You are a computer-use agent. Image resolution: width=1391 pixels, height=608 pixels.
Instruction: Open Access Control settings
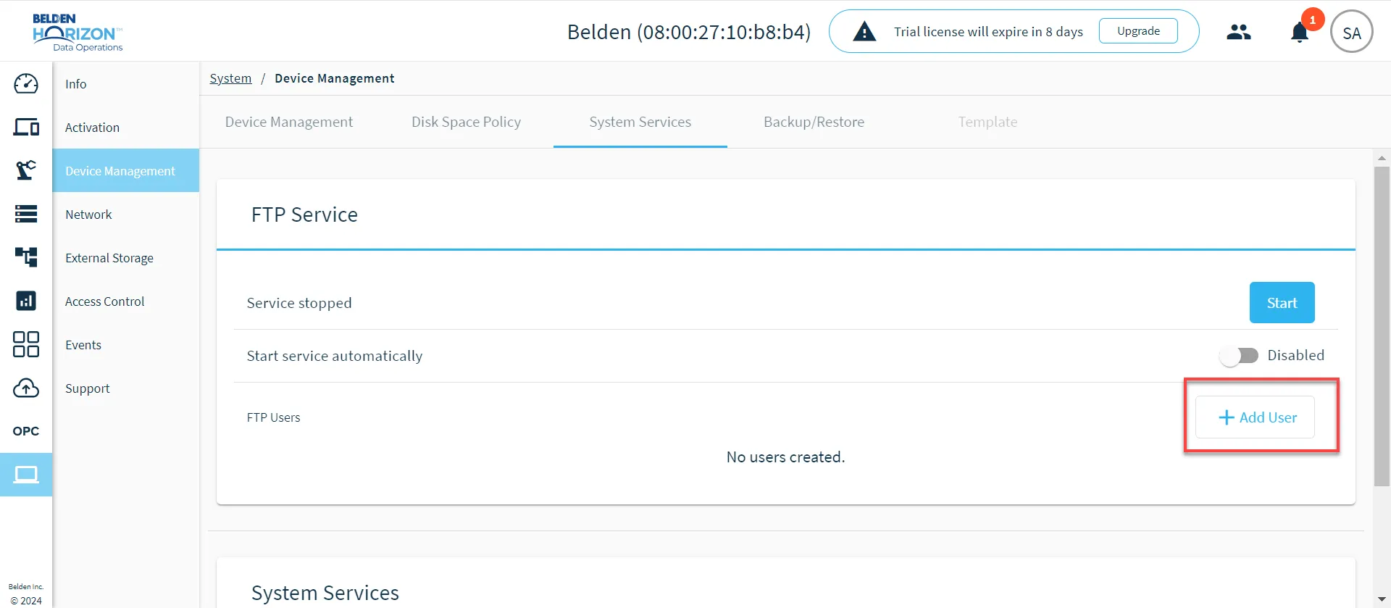tap(126, 301)
